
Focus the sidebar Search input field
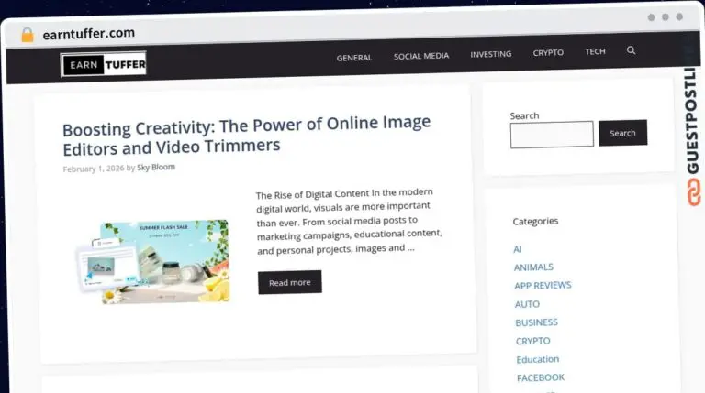click(552, 134)
